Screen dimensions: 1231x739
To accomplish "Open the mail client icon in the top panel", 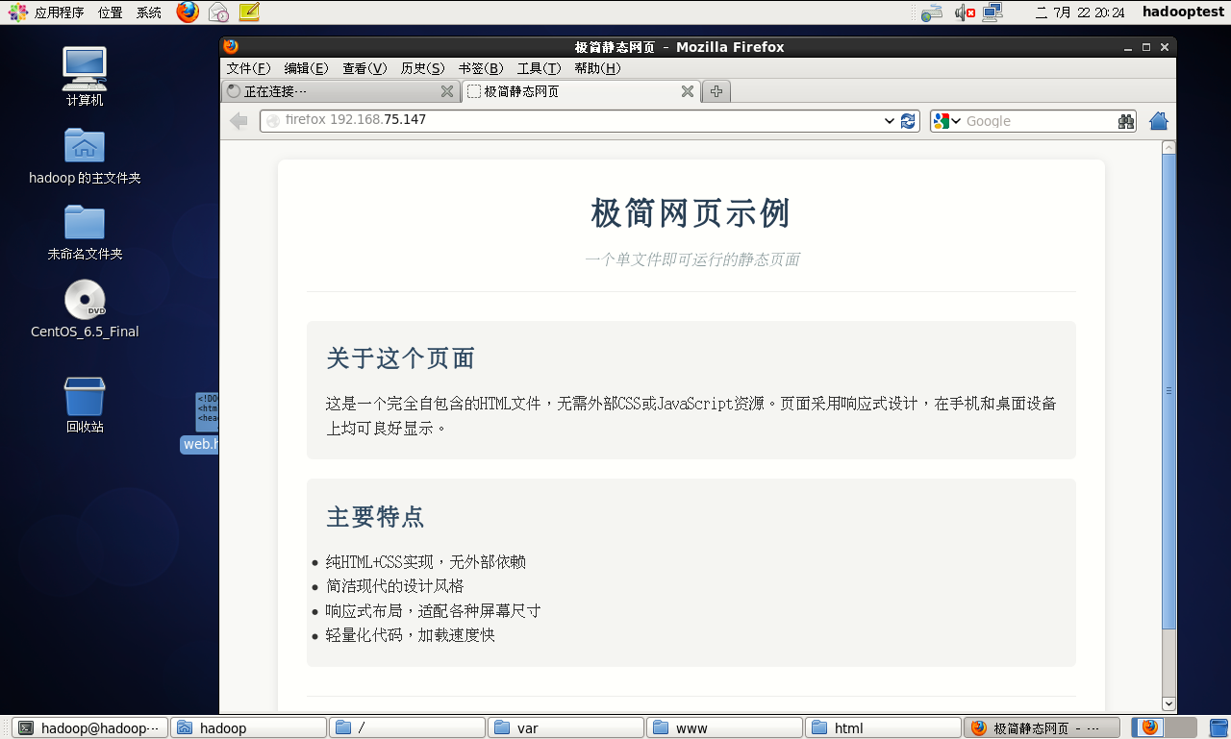I will (x=218, y=12).
